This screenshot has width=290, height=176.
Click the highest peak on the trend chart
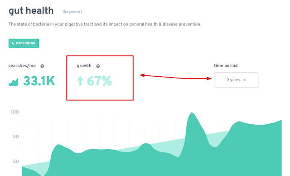pos(192,113)
